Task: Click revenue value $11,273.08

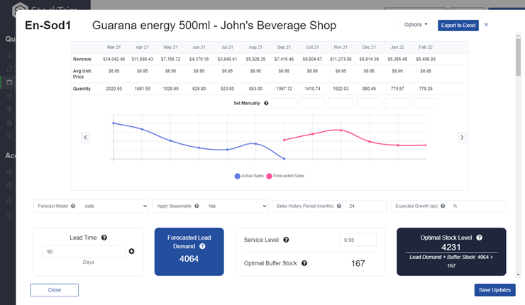Action: pos(341,60)
